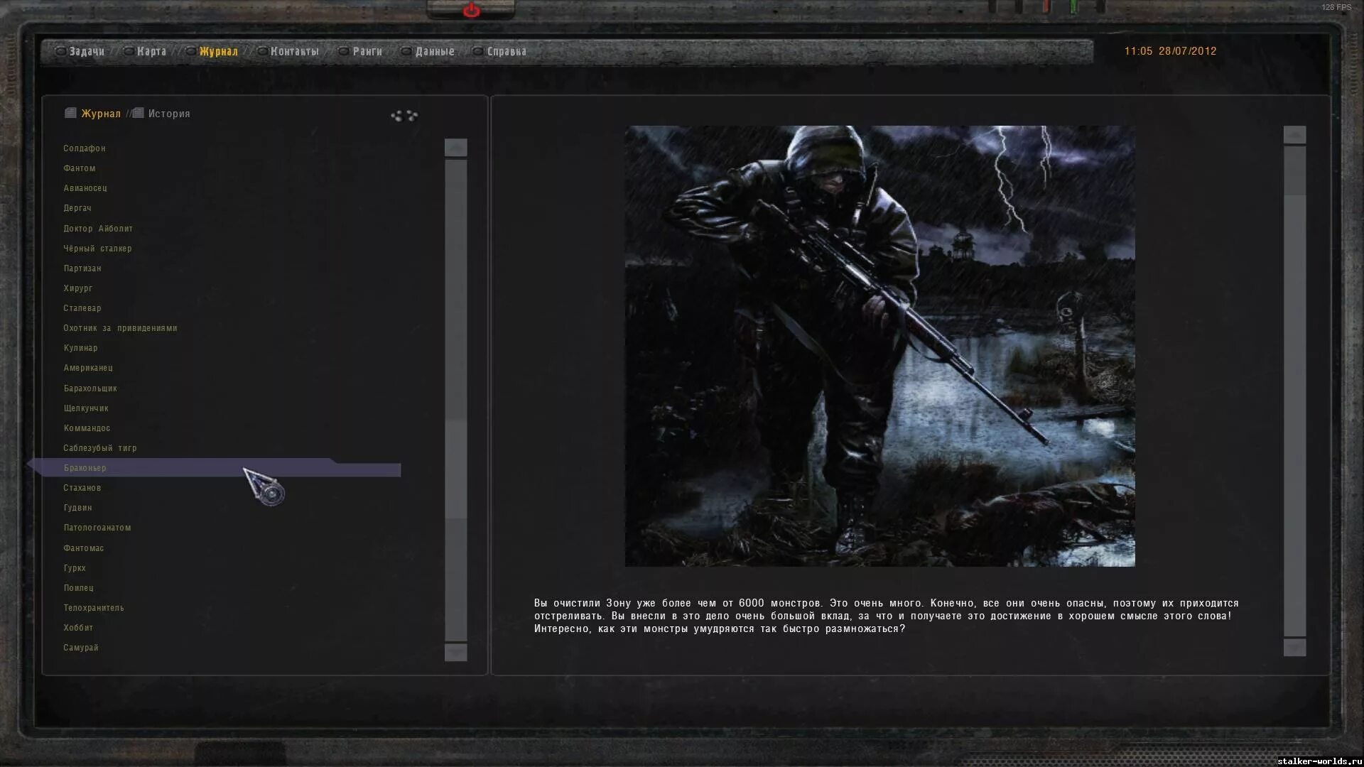Open the Доктор Айболит entry
1364x767 pixels.
point(98,229)
